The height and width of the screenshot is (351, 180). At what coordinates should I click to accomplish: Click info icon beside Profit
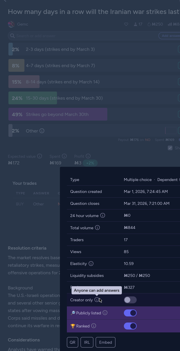[88, 156]
